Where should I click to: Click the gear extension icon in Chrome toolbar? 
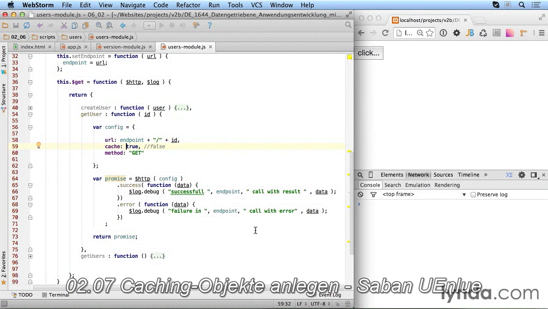pyautogui.click(x=456, y=33)
